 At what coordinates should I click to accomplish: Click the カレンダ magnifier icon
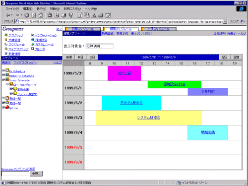[33, 49]
